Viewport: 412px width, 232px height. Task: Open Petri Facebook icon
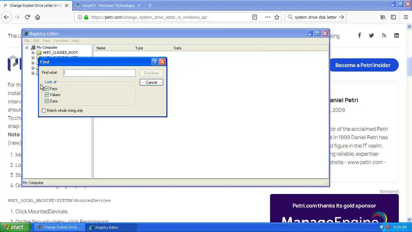tap(359, 35)
